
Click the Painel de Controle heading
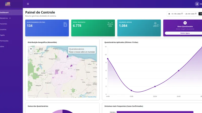40,12
